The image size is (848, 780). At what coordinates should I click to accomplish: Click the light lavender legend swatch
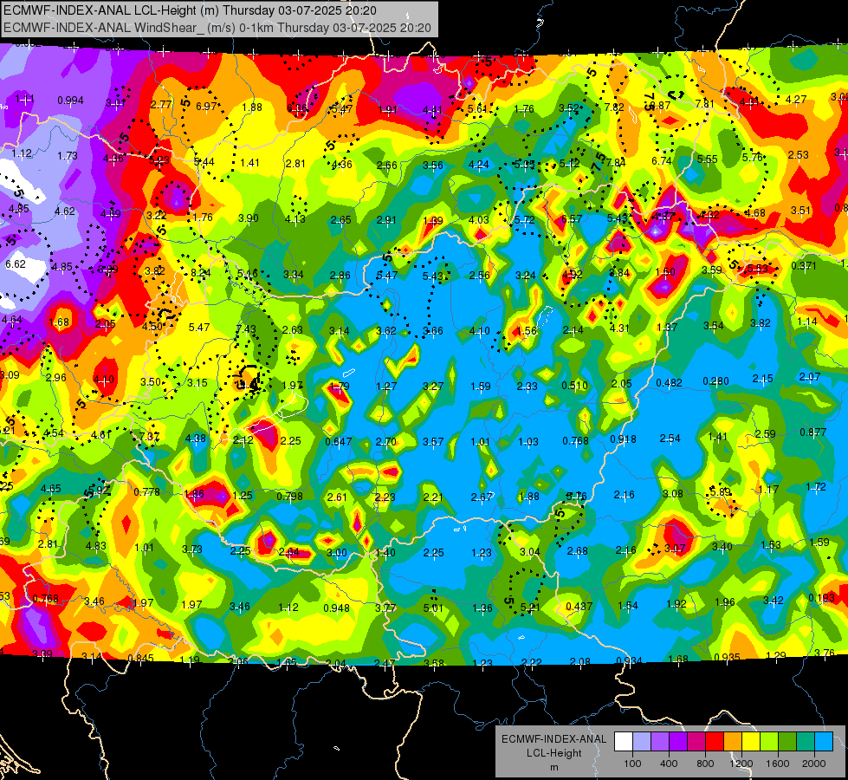click(642, 742)
